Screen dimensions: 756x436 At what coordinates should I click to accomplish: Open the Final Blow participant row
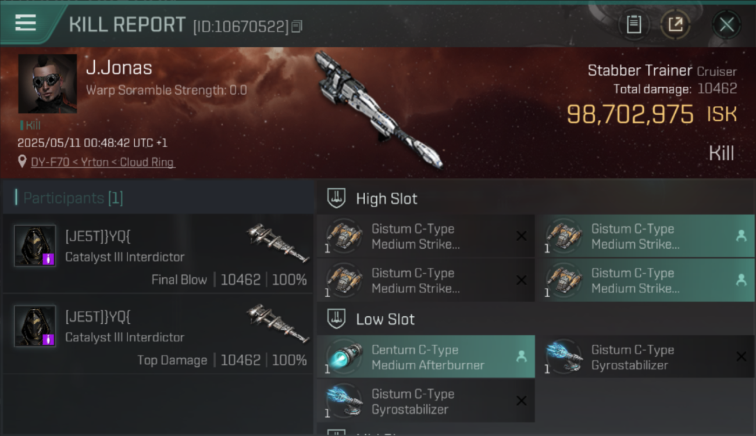point(158,253)
